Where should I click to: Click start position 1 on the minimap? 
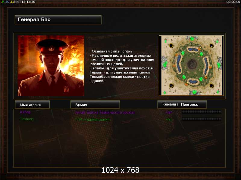pos(171,85)
